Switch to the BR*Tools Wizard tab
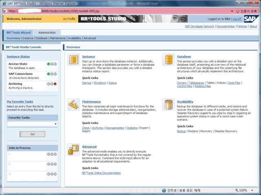The image size is (261, 195). point(18,33)
